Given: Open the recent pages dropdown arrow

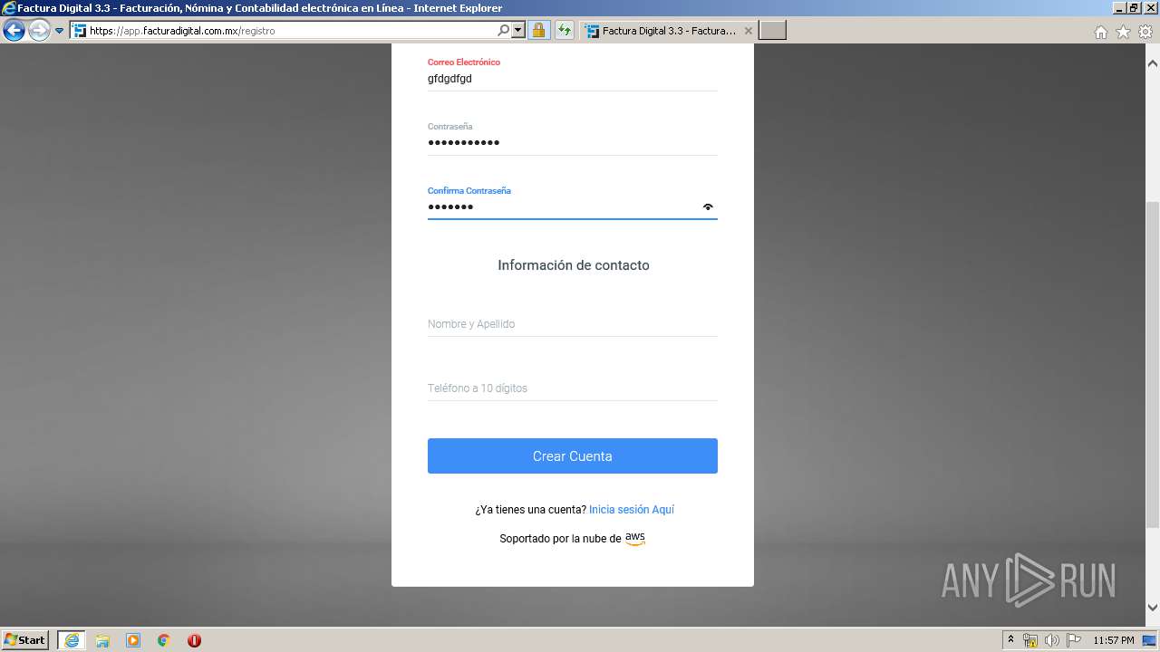Looking at the screenshot, I should (60, 31).
